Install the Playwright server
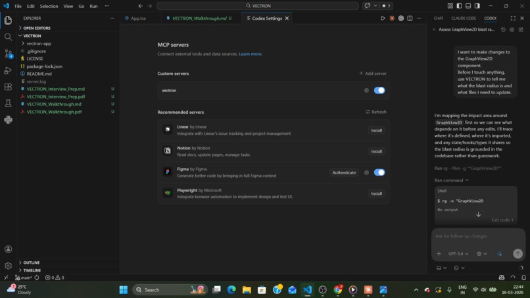The height and width of the screenshot is (298, 530). tap(376, 194)
